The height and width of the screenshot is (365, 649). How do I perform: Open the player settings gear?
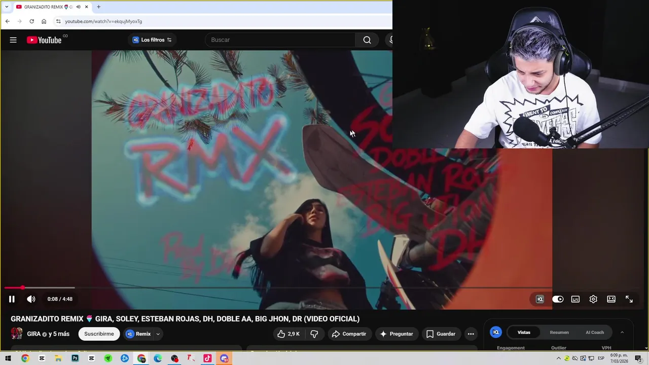click(x=593, y=299)
